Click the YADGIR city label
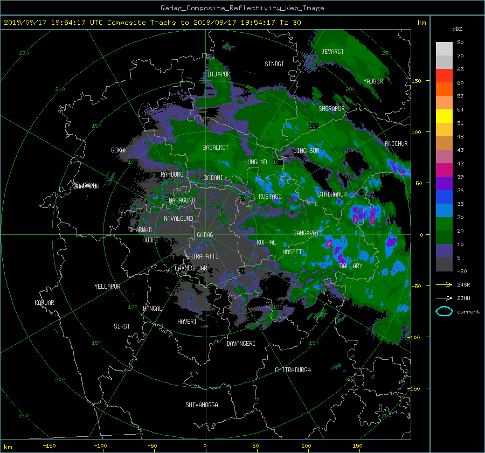Image resolution: width=485 pixels, height=453 pixels. (373, 81)
